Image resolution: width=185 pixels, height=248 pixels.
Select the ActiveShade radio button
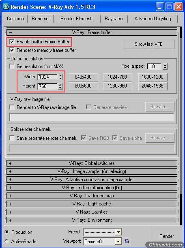coord(6,242)
